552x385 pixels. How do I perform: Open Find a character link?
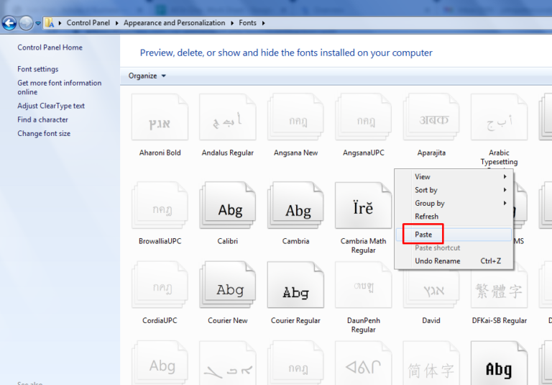pyautogui.click(x=42, y=119)
